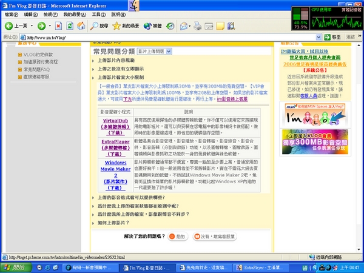Click the 世足賽席丹踢人經典畫面 link

(x=315, y=58)
